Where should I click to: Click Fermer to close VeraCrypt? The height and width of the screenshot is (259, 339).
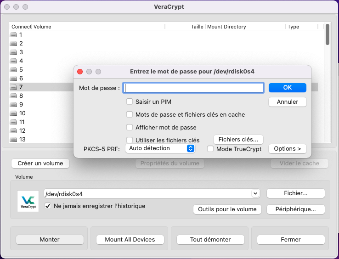click(x=291, y=240)
